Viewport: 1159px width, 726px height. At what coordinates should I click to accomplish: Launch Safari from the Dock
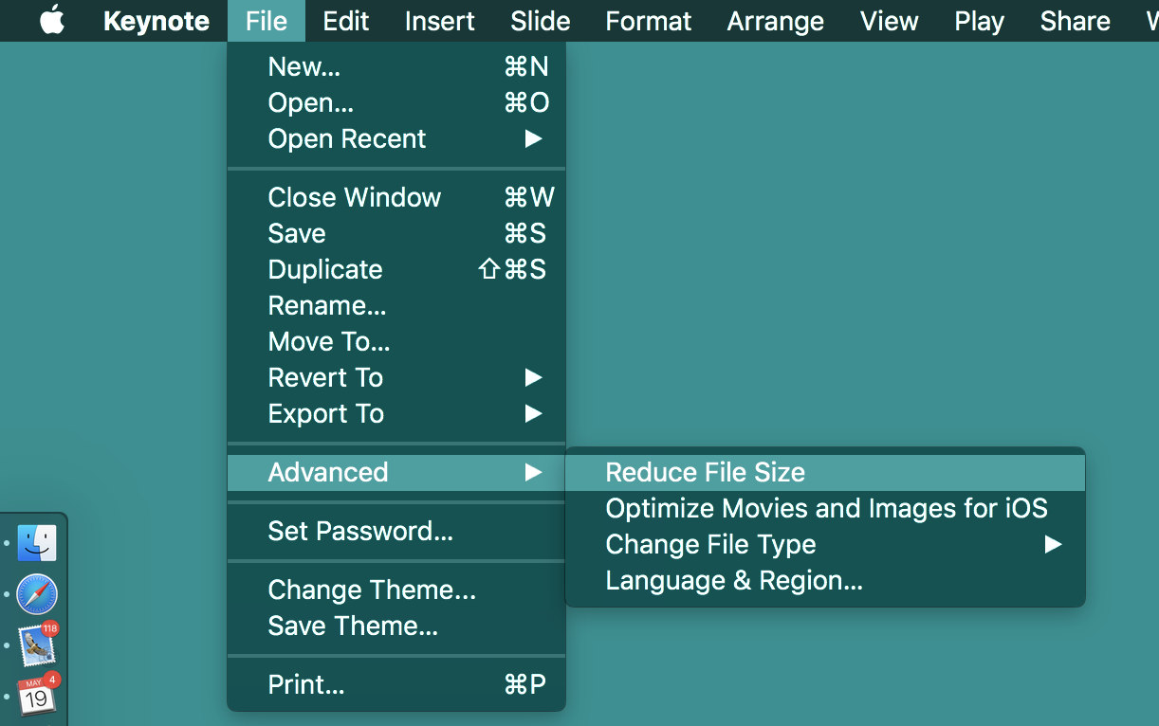[x=37, y=594]
